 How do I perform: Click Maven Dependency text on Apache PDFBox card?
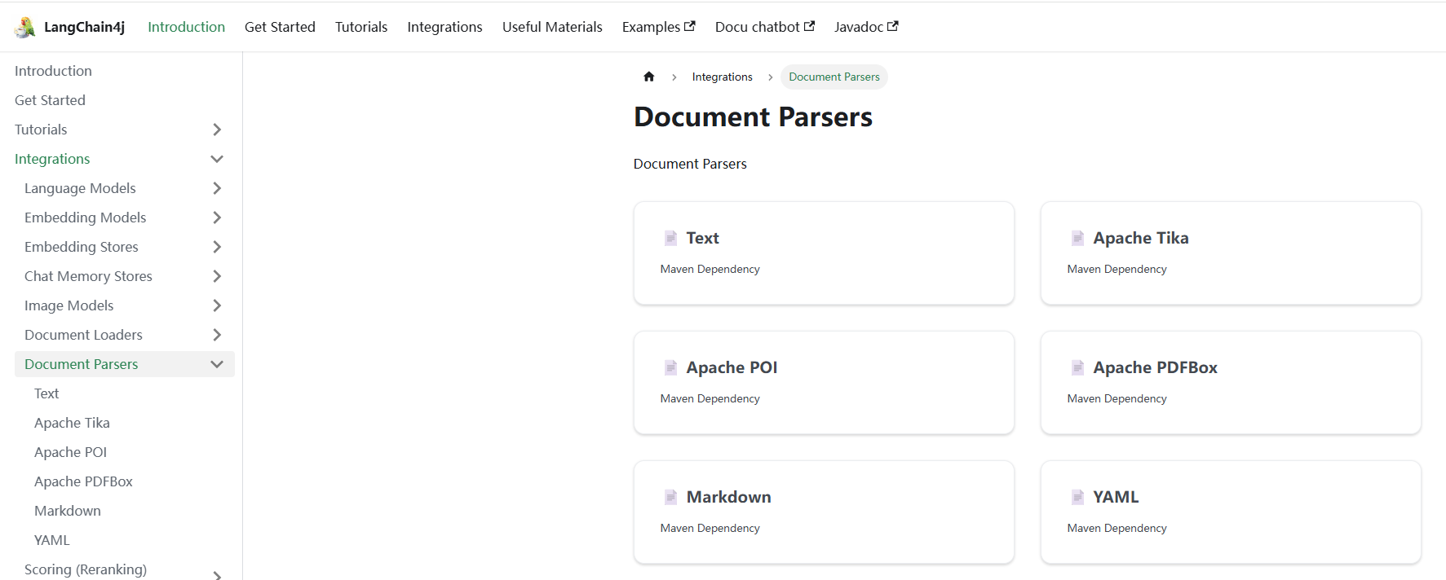tap(1117, 398)
